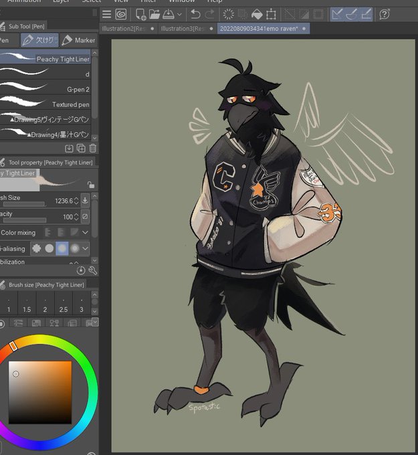Delete the selected sub tool
The image size is (418, 455).
click(93, 149)
